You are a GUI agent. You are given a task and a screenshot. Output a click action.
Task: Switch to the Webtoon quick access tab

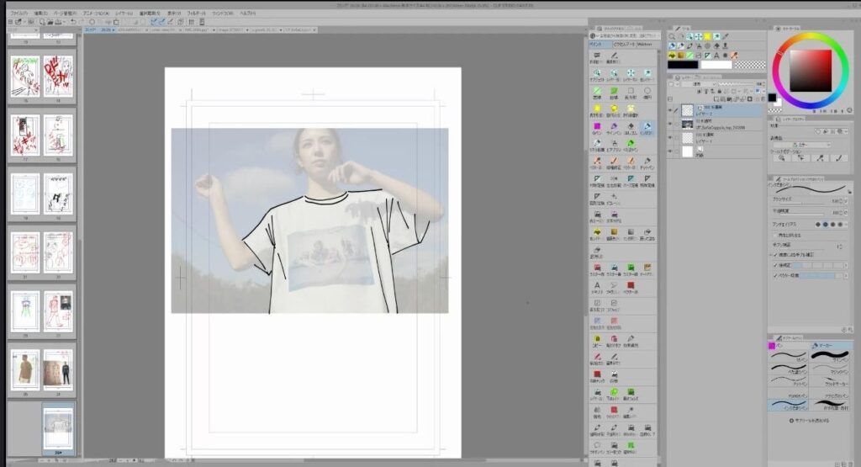[x=645, y=44]
